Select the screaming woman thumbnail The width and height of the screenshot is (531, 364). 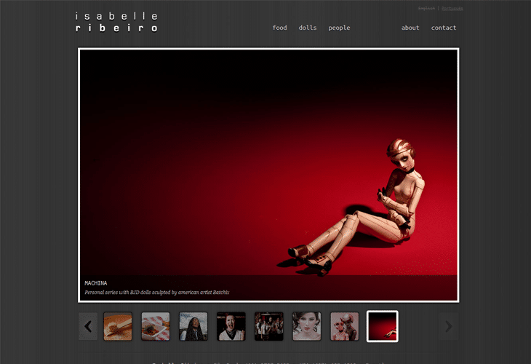pos(231,326)
